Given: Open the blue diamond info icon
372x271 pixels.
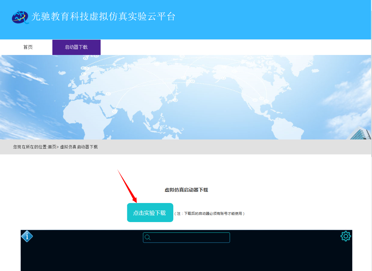Looking at the screenshot, I should pos(27,236).
